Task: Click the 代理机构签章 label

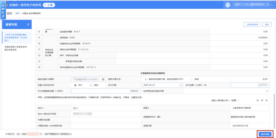Action: tap(44, 120)
